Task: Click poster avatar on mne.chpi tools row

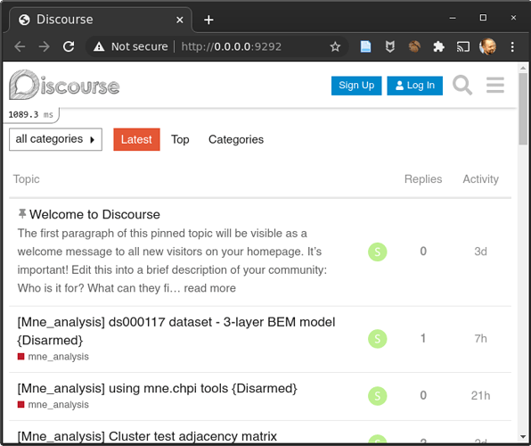Action: (378, 396)
